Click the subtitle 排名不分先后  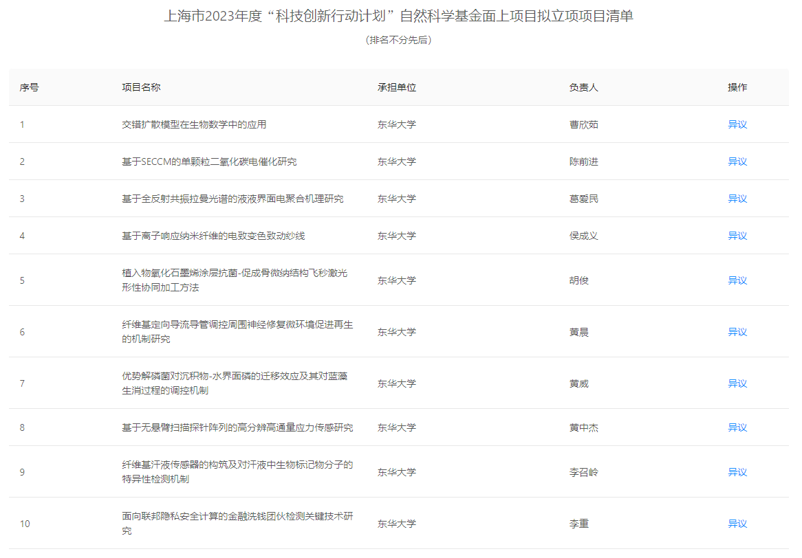pos(398,40)
